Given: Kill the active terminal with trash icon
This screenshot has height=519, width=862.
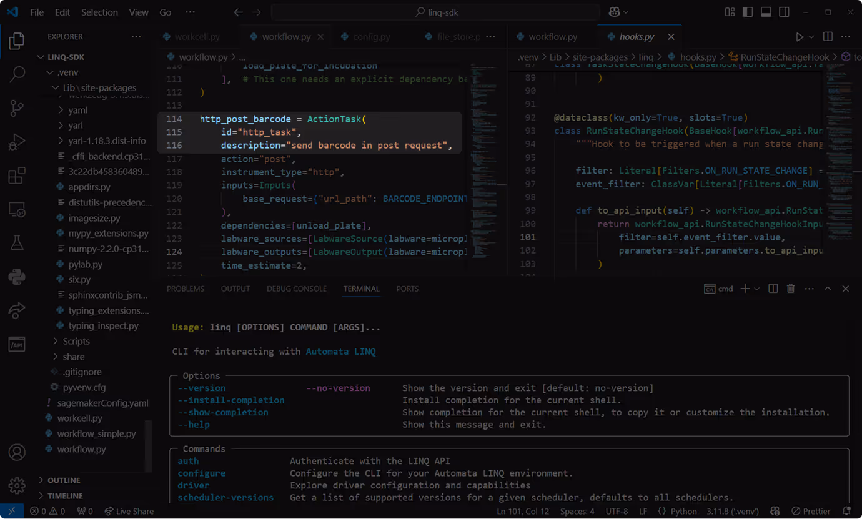Looking at the screenshot, I should (x=791, y=289).
